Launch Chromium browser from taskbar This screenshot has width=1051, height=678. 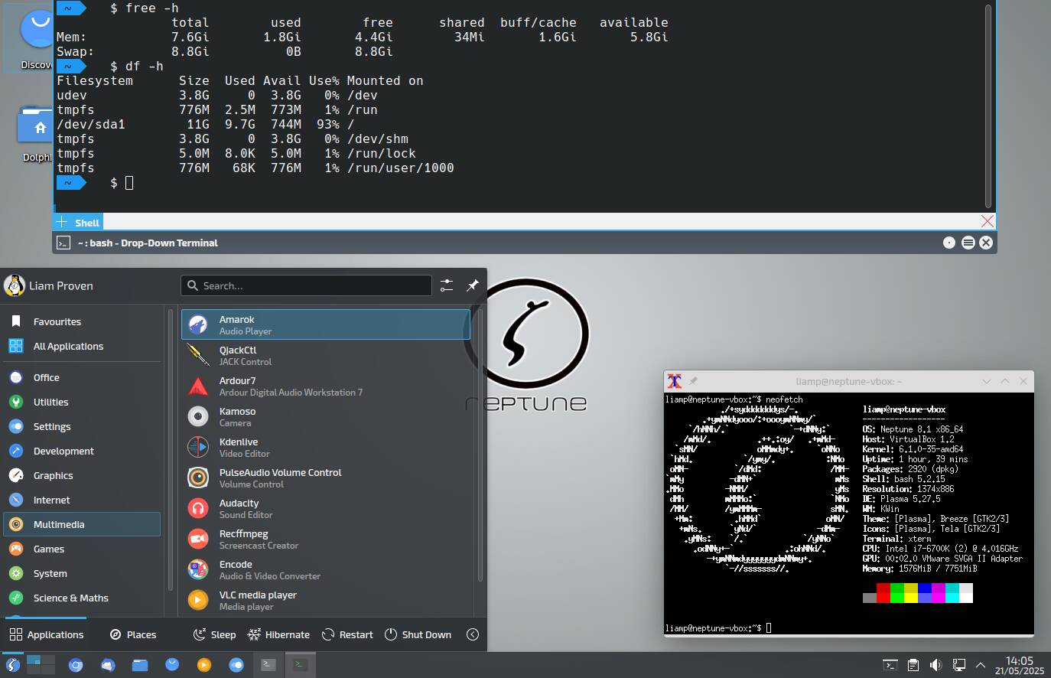coord(75,665)
